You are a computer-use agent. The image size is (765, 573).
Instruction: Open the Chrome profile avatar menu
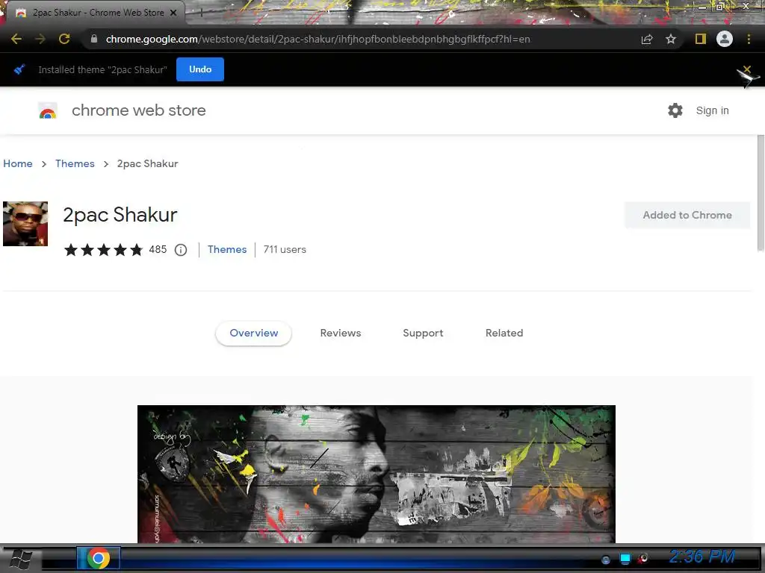click(x=725, y=39)
